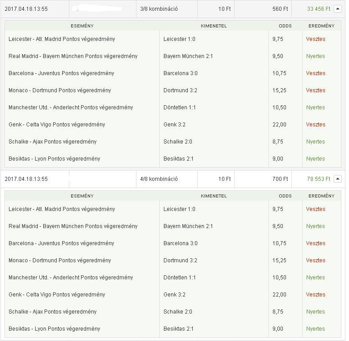This screenshot has height=341, width=349.
Task: Click the 78 553 Ft winnings amount
Action: pyautogui.click(x=318, y=179)
